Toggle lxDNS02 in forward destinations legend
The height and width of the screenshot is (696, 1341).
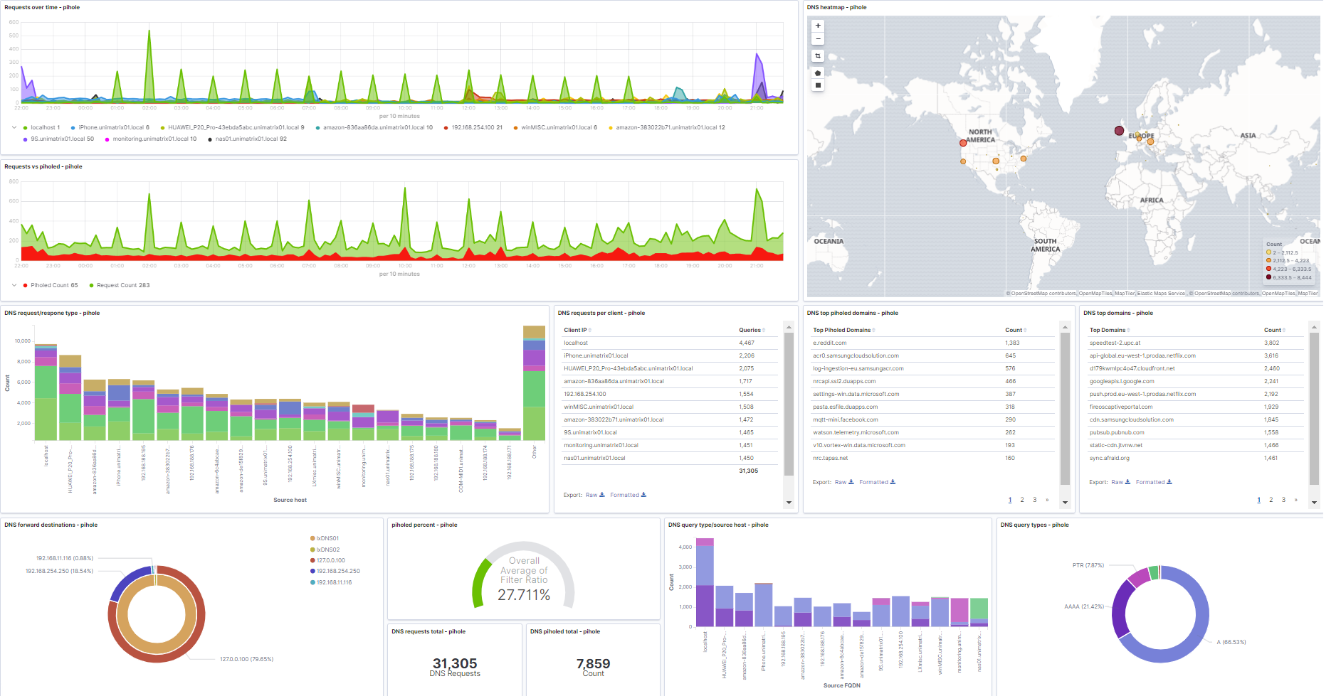325,550
